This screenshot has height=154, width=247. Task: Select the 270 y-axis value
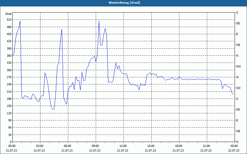coord(10,77)
